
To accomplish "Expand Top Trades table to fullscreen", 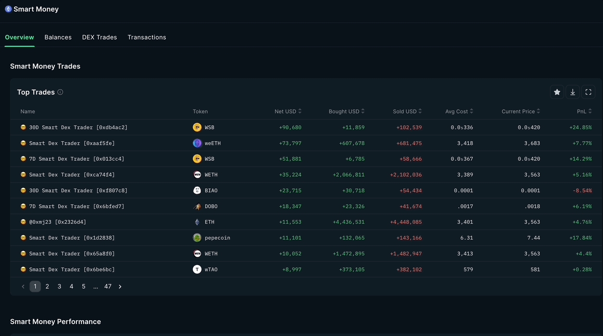I will click(588, 92).
